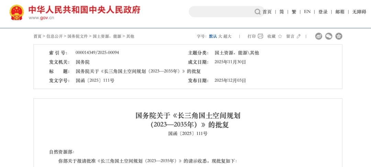371x167 pixels.
Task: Switch to Simplified Chinese 简
Action: [x=281, y=12]
